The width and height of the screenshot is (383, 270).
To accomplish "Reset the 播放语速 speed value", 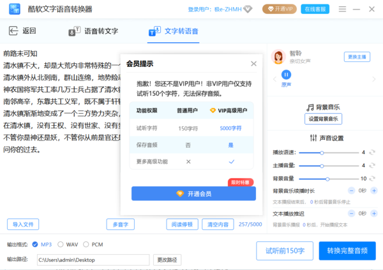I will [x=372, y=153].
